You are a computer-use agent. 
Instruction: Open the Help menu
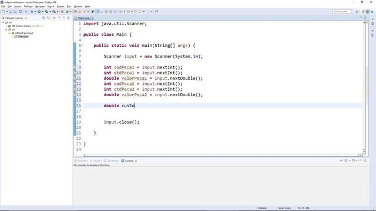(x=88, y=6)
